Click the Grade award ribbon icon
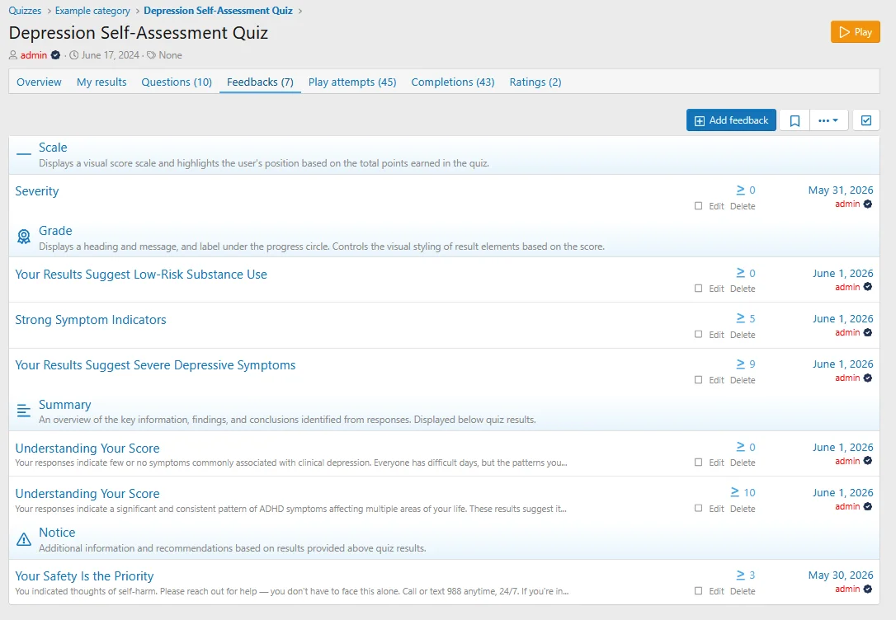The width and height of the screenshot is (896, 620). [x=23, y=237]
